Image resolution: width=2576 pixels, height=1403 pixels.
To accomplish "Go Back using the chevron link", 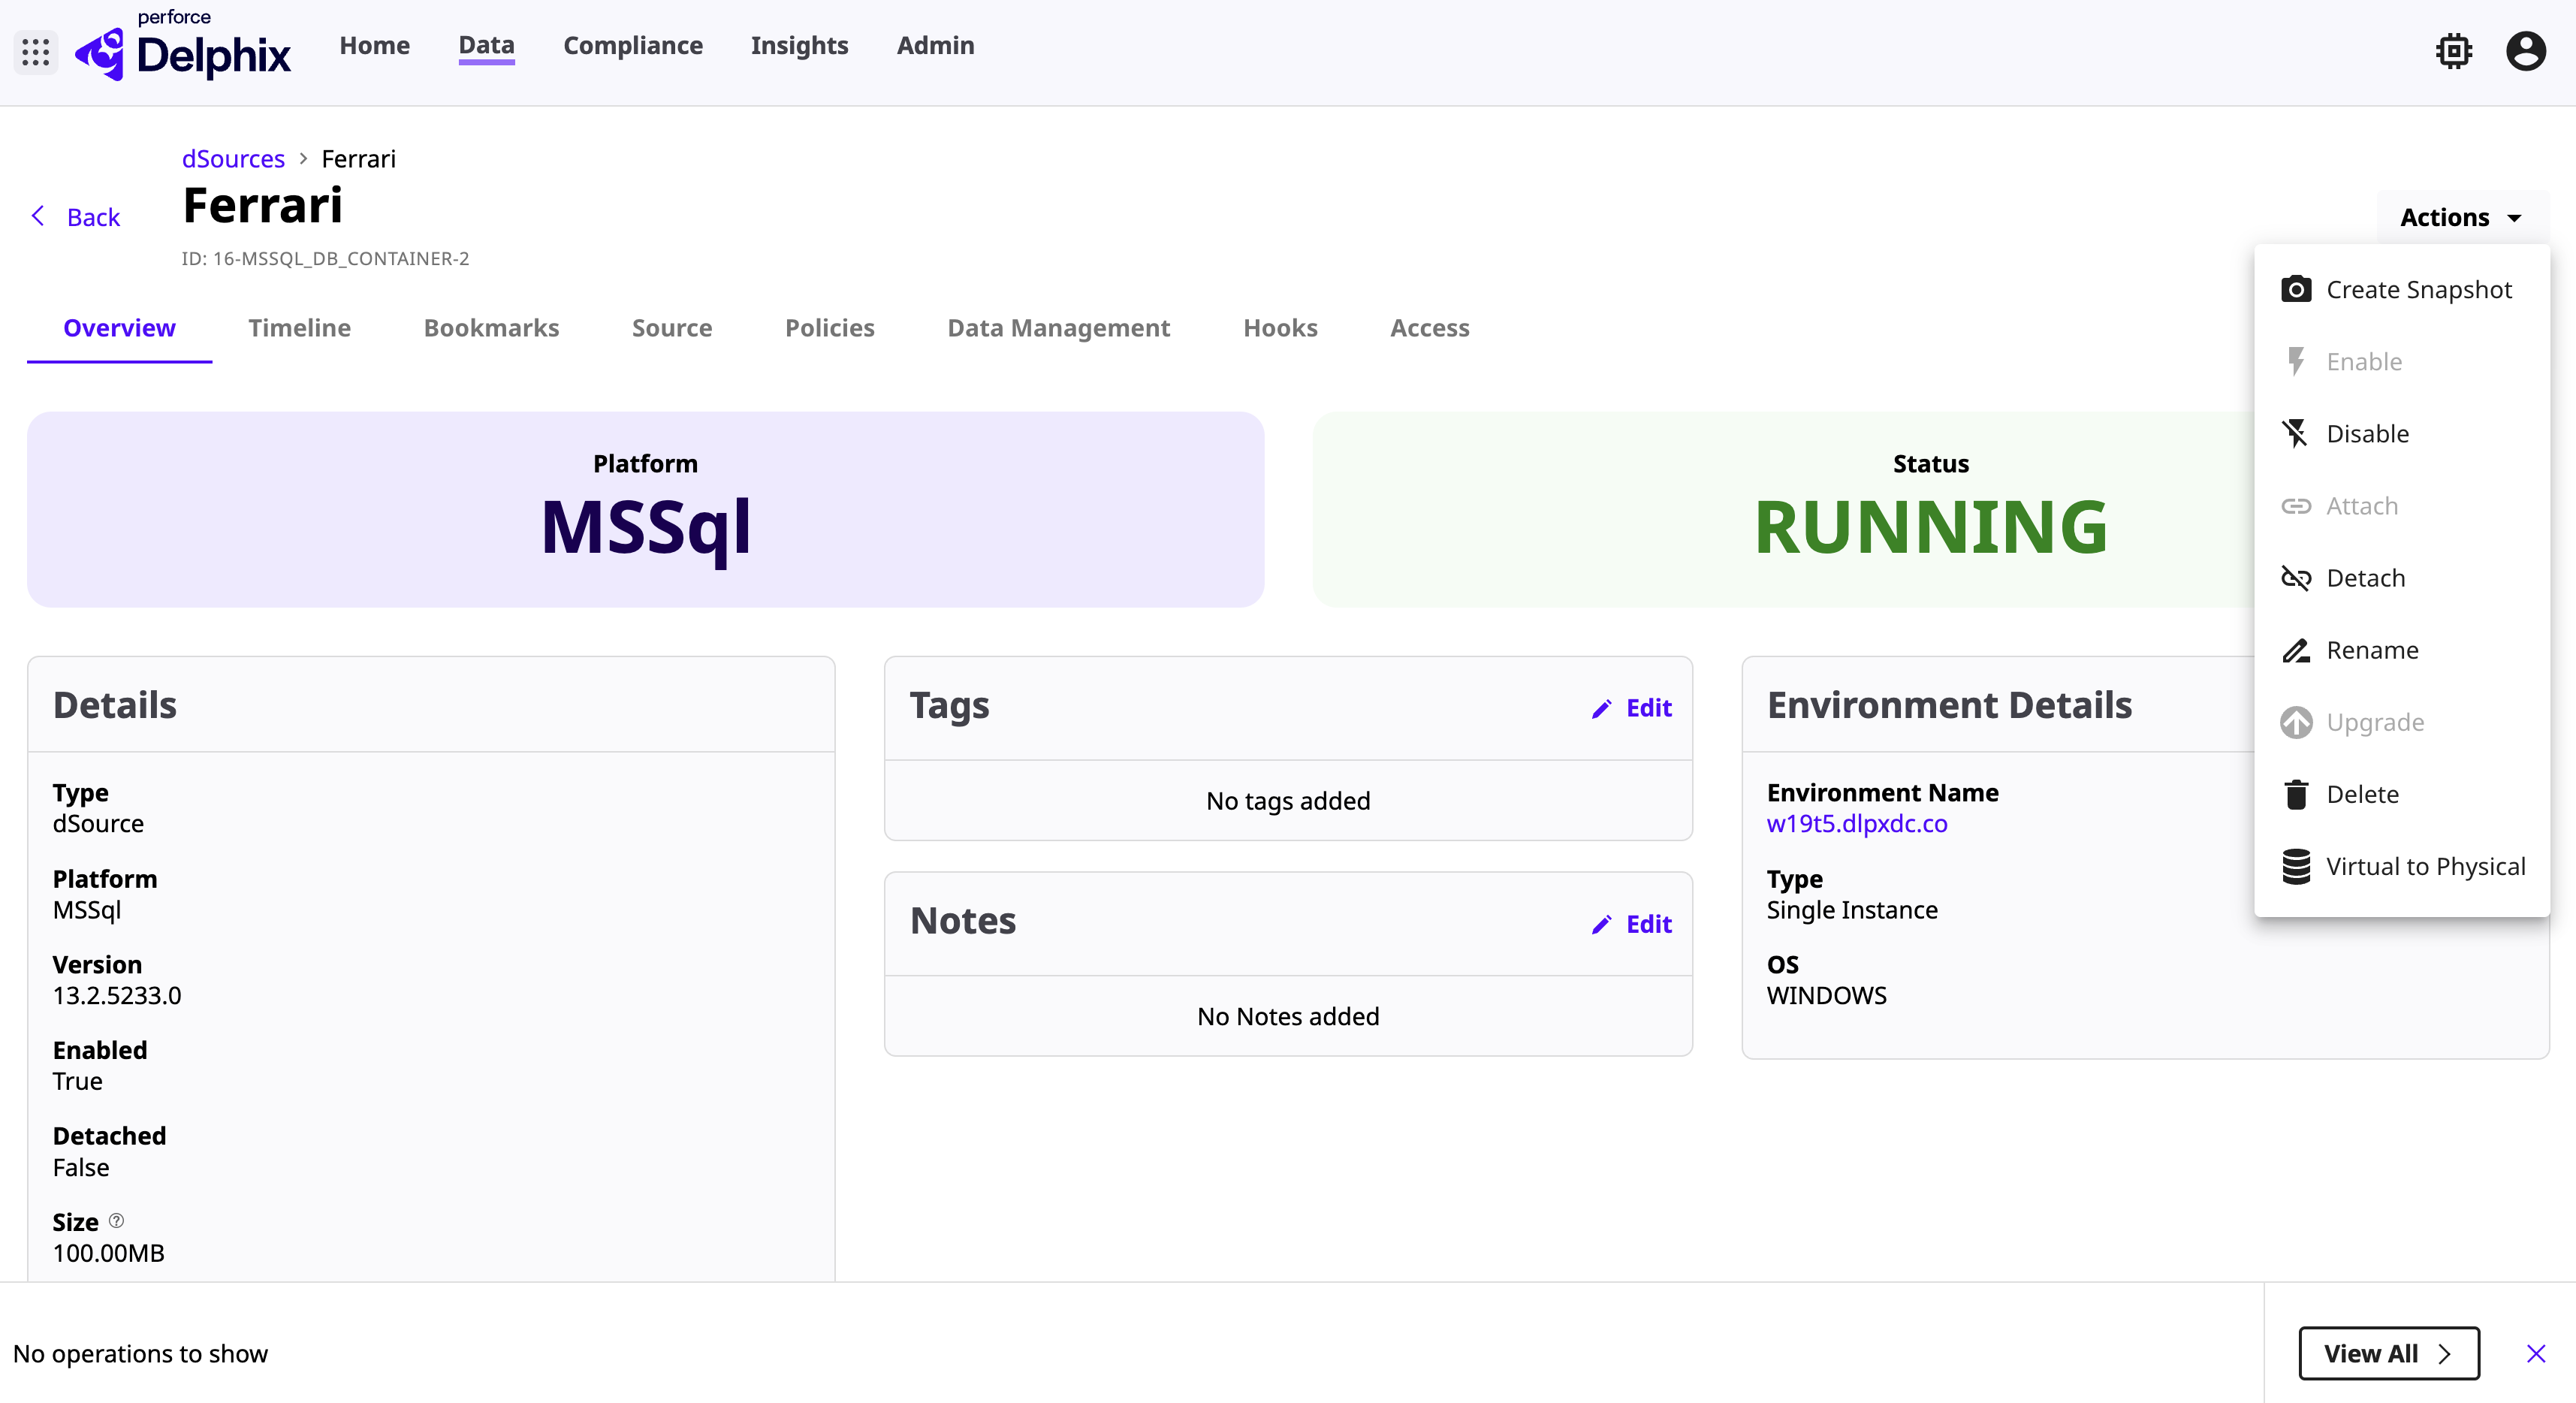I will pos(75,217).
